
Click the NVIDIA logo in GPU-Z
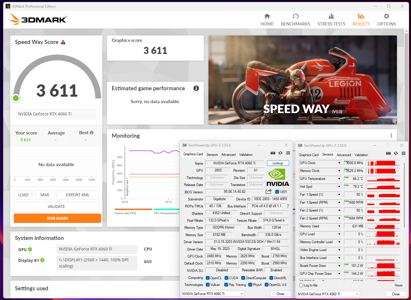277,178
